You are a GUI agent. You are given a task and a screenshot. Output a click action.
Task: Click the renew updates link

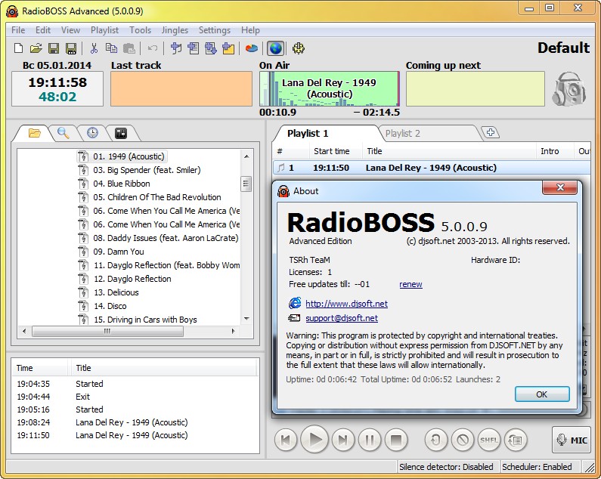(x=410, y=285)
